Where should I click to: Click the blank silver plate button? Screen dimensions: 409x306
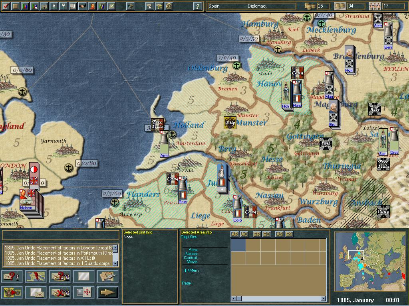[x=83, y=277]
